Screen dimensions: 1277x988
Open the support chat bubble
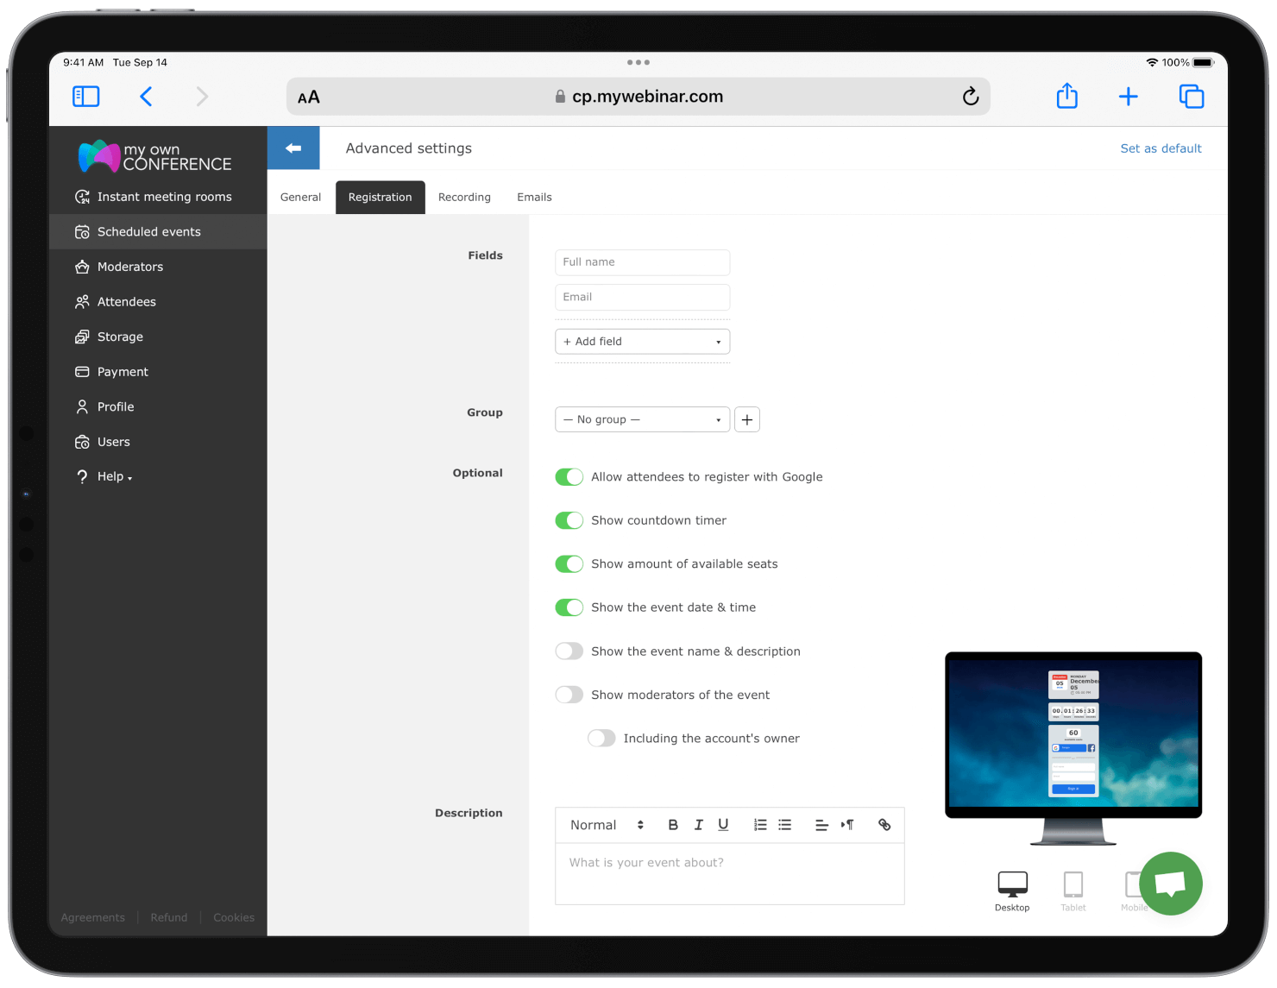[1171, 884]
